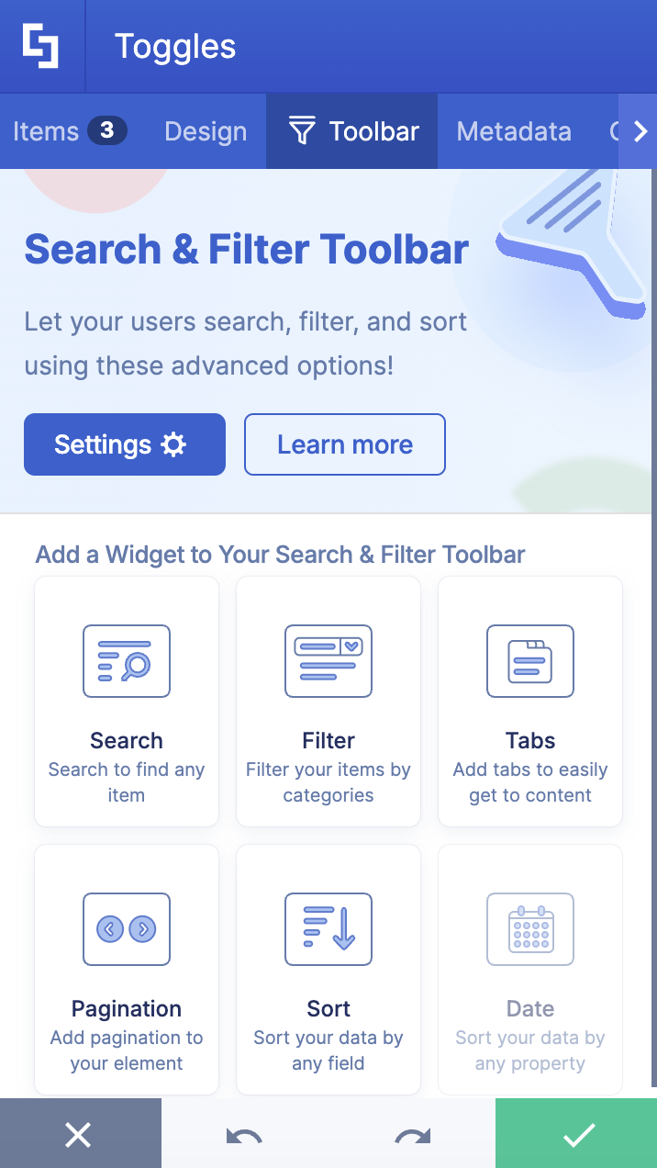Select the Filter widget icon
This screenshot has width=657, height=1168.
(x=328, y=660)
